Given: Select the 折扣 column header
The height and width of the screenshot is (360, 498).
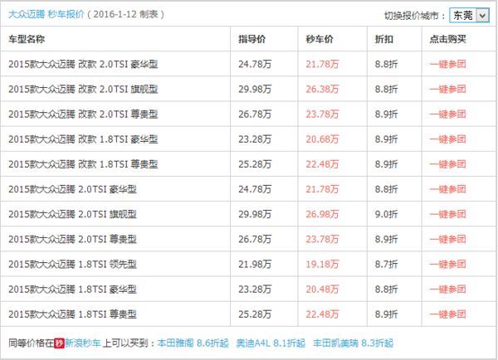Looking at the screenshot, I should [x=384, y=39].
